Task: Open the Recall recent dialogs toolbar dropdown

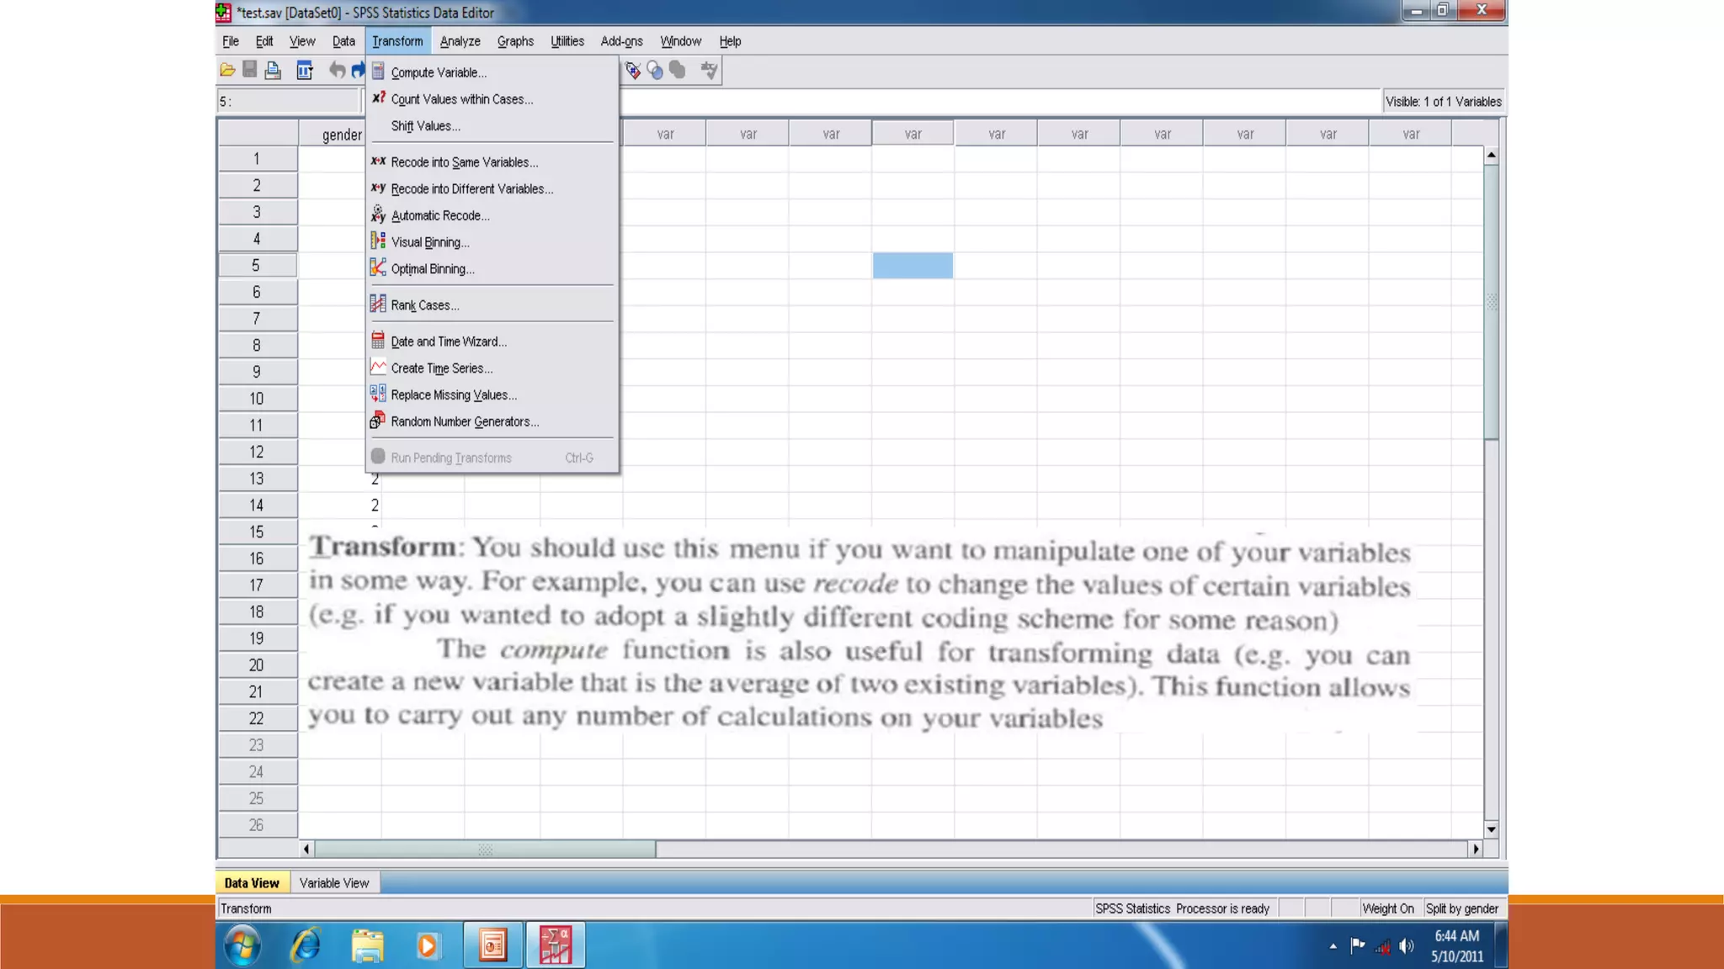Action: click(x=305, y=71)
